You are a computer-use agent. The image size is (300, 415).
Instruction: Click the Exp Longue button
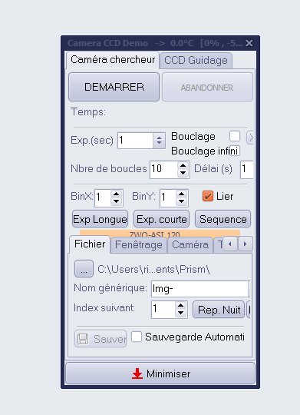point(100,219)
